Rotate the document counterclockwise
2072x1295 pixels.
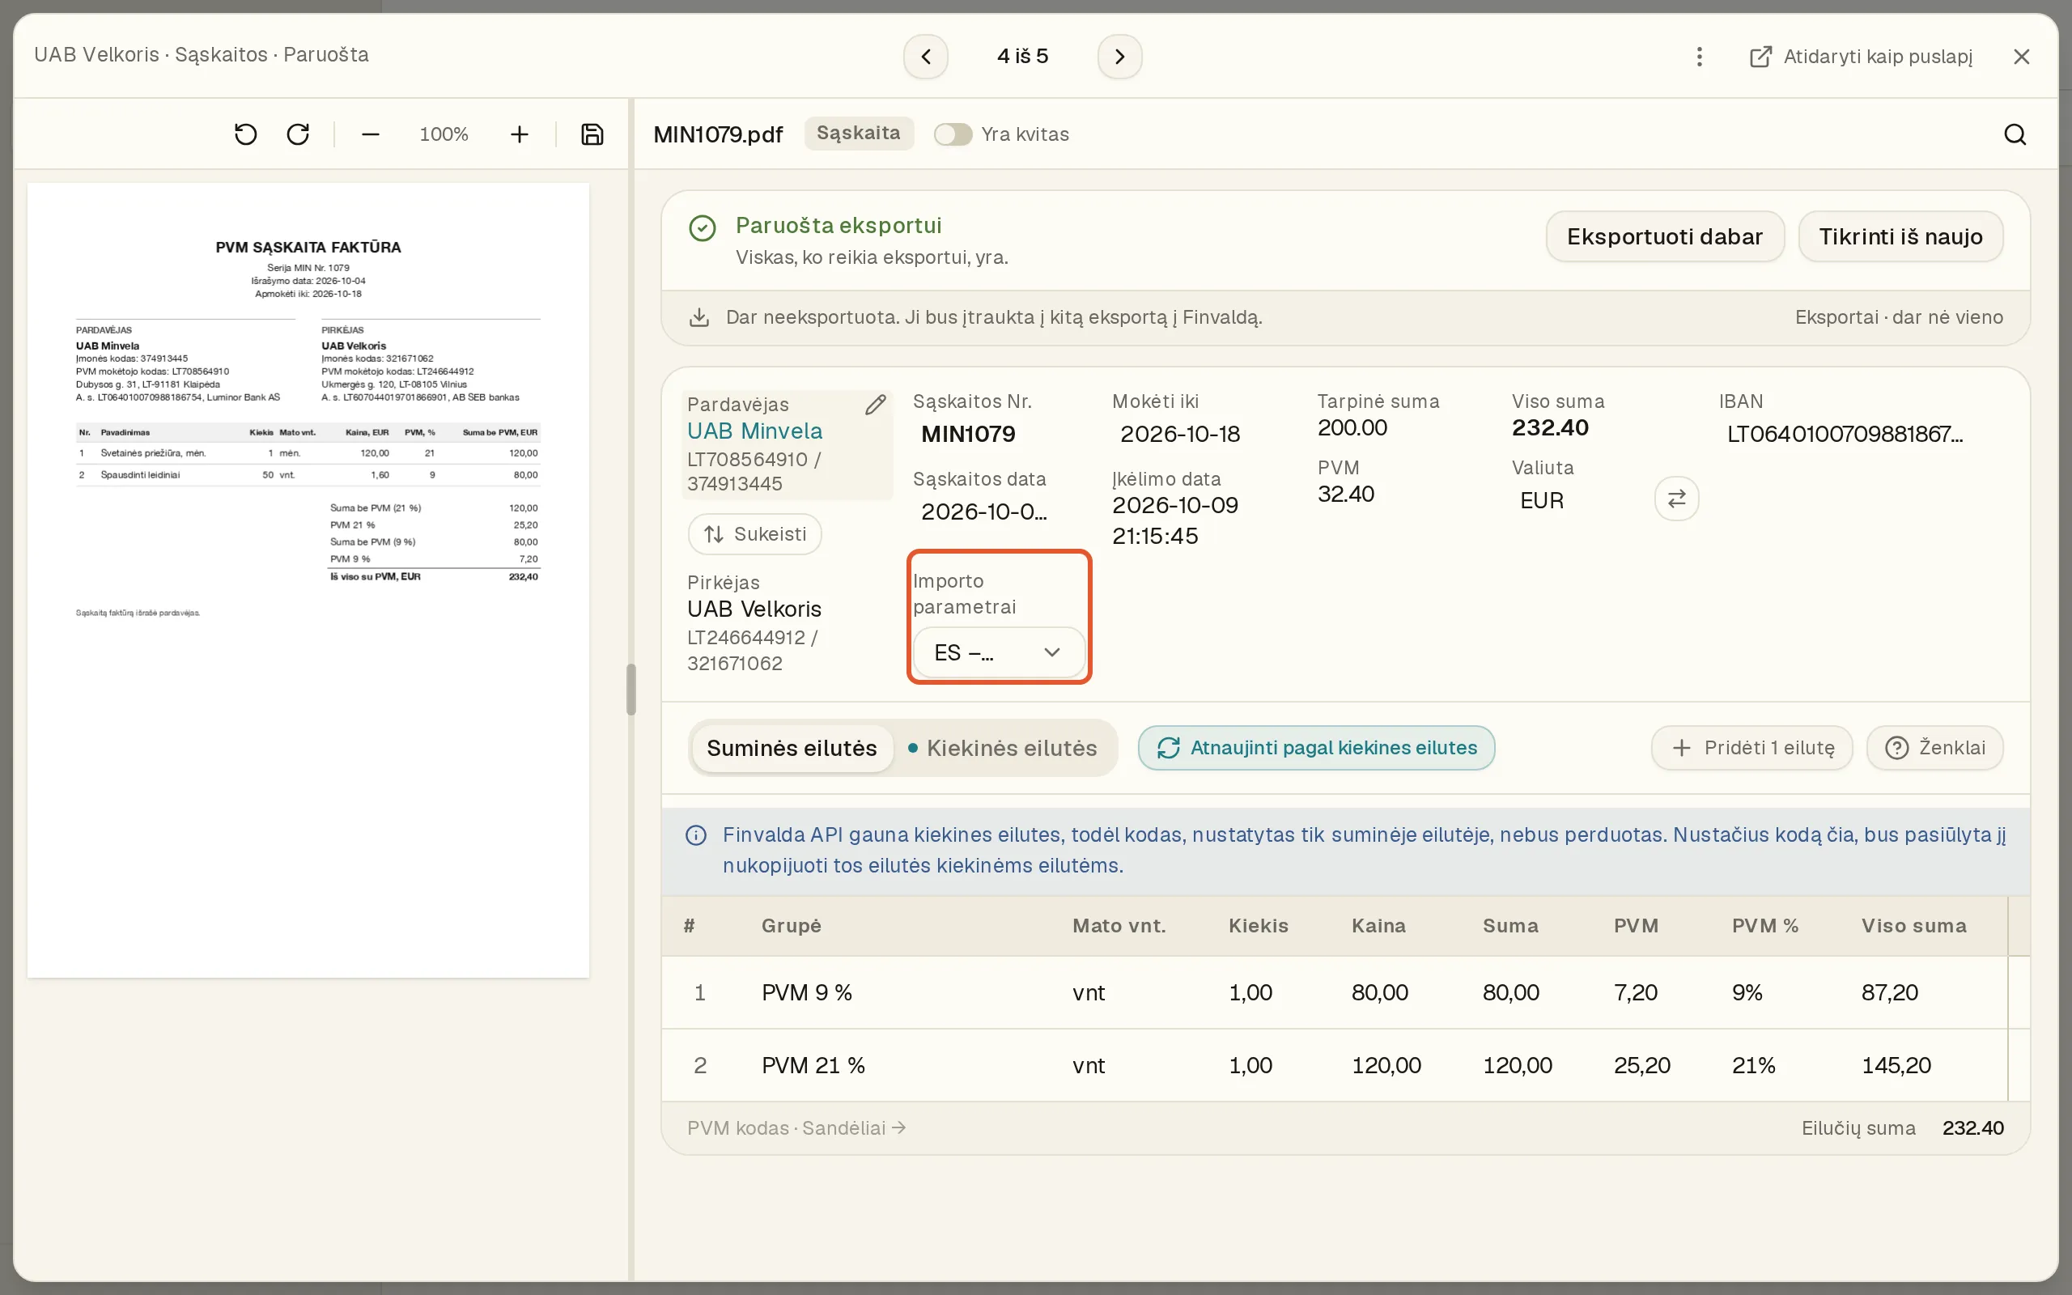coord(246,134)
